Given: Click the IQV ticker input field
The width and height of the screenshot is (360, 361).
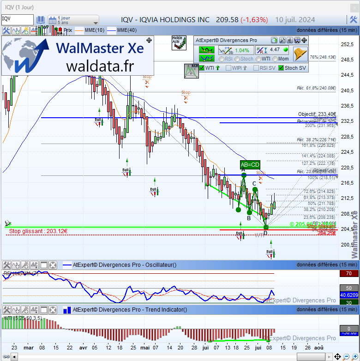Looking at the screenshot, I should coord(18,19).
